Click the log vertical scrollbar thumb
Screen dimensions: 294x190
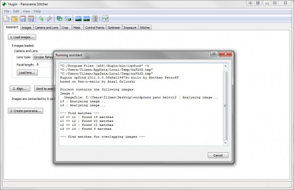[x=225, y=106]
